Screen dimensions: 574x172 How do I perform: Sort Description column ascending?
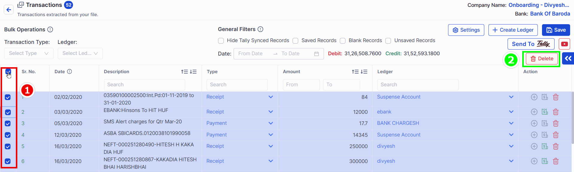184,72
